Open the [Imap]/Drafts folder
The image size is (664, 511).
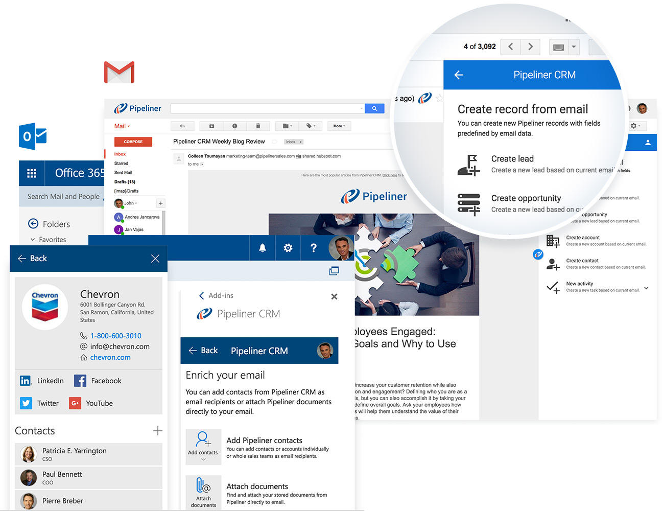point(126,191)
